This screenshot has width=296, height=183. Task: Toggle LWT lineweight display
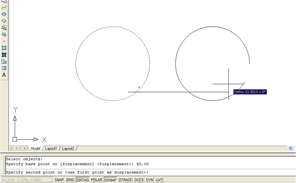point(159,180)
